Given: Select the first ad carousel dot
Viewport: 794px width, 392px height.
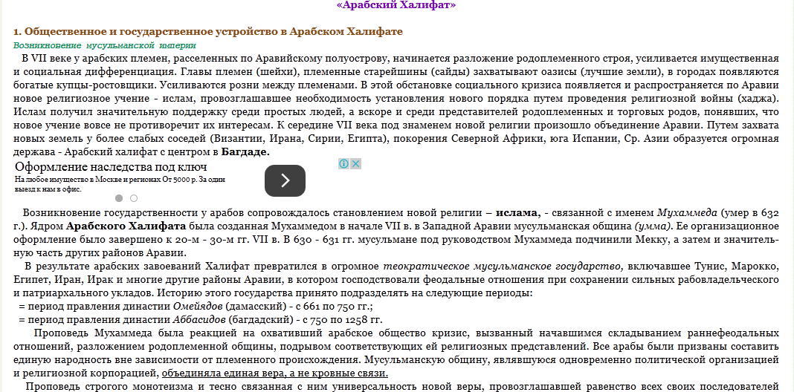Looking at the screenshot, I should (119, 198).
